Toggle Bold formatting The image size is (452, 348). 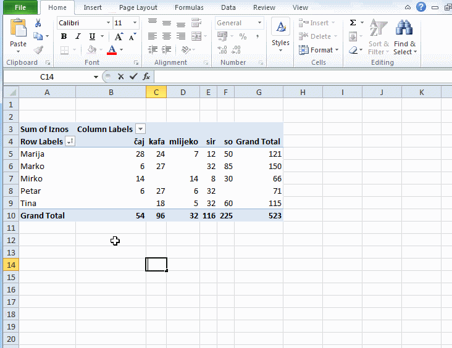point(64,36)
